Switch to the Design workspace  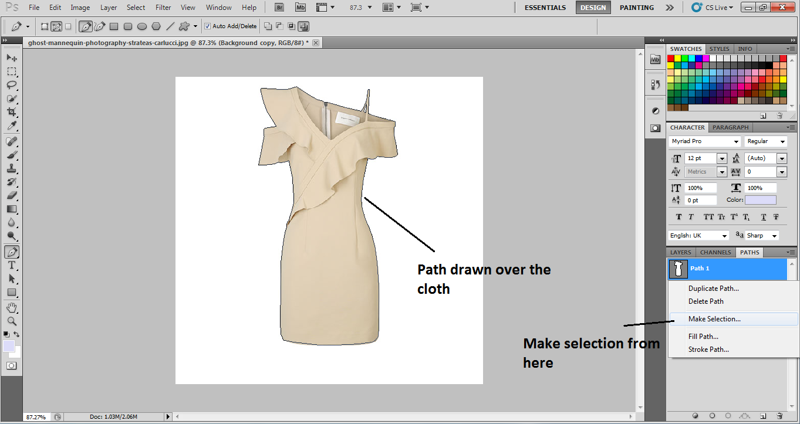593,8
